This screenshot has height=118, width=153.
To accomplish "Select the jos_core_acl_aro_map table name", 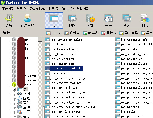I will (67, 97).
